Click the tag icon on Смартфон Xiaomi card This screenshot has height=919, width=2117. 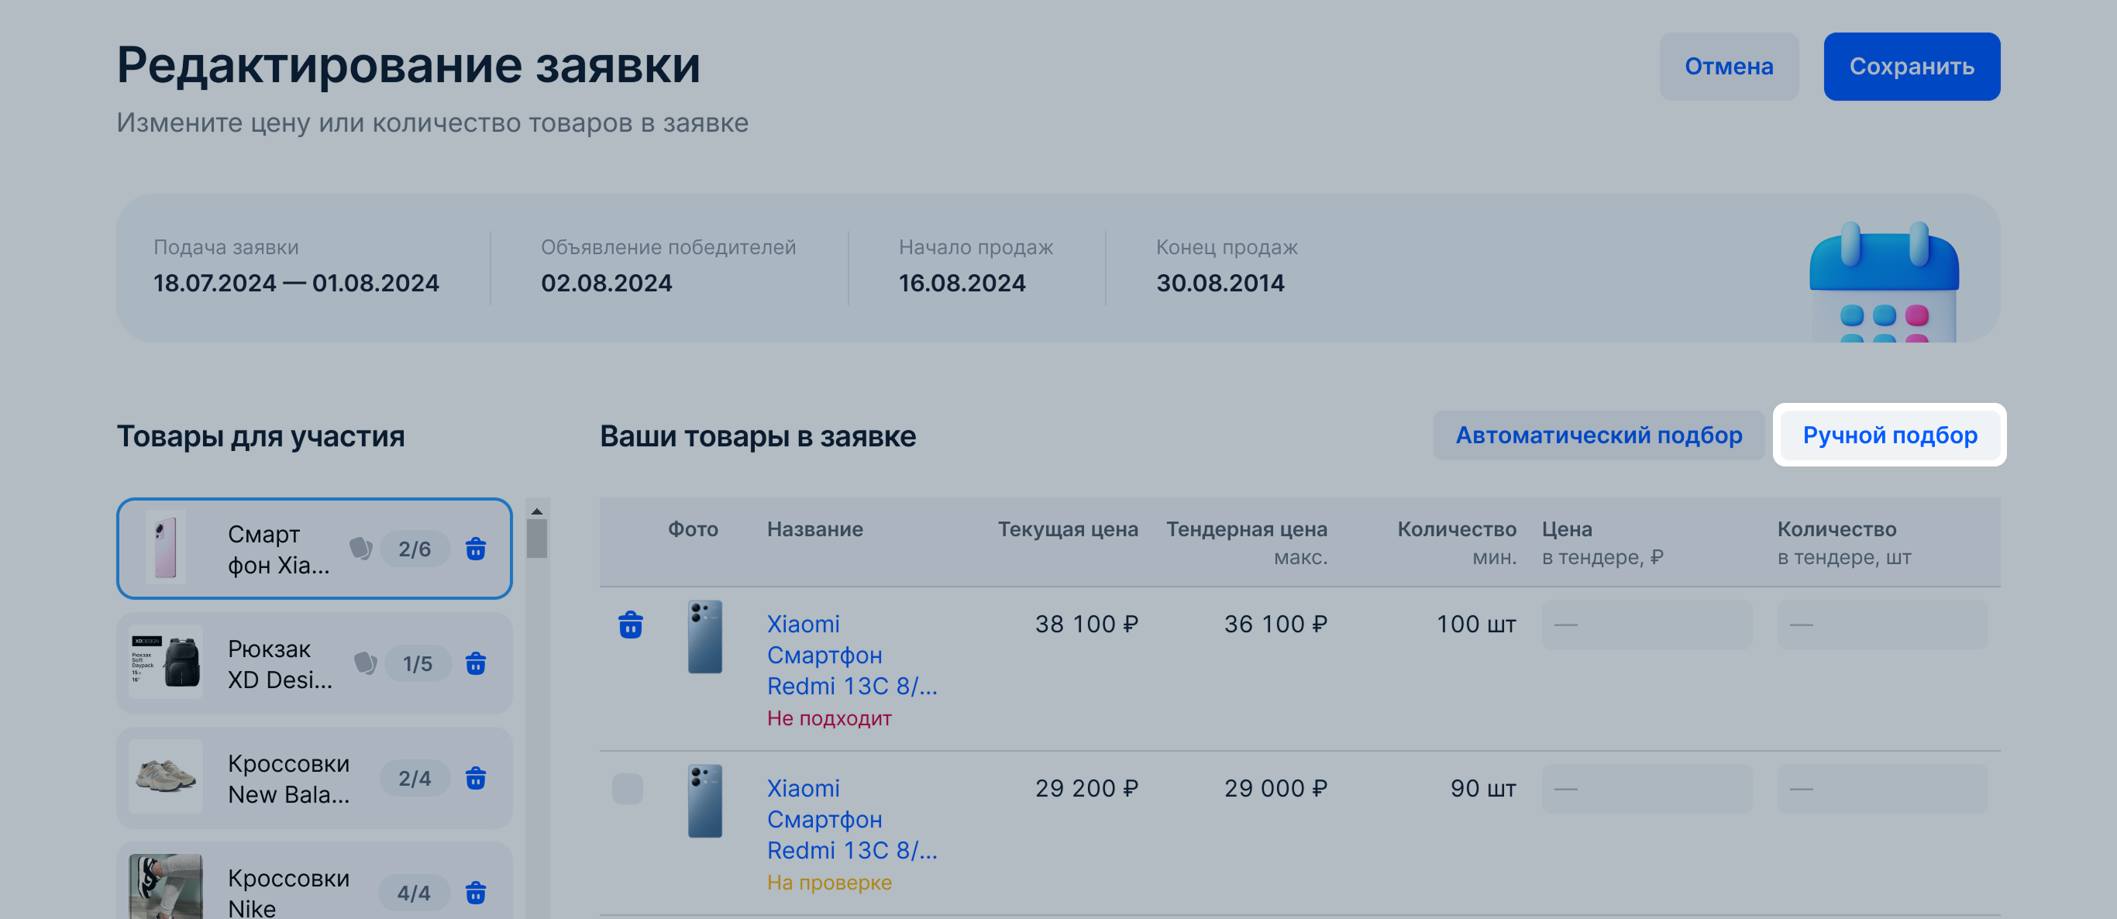click(x=361, y=549)
